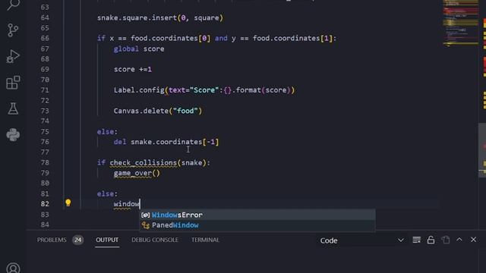Click line number 78 in the gutter
486x273 pixels.
pos(45,163)
